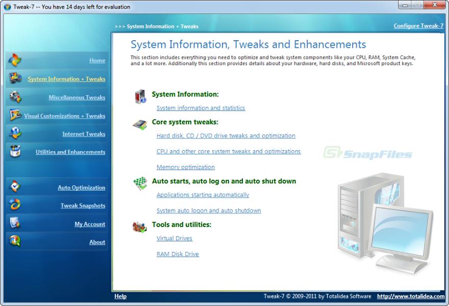Open Memory optimization link
The height and width of the screenshot is (306, 449).
tap(186, 167)
